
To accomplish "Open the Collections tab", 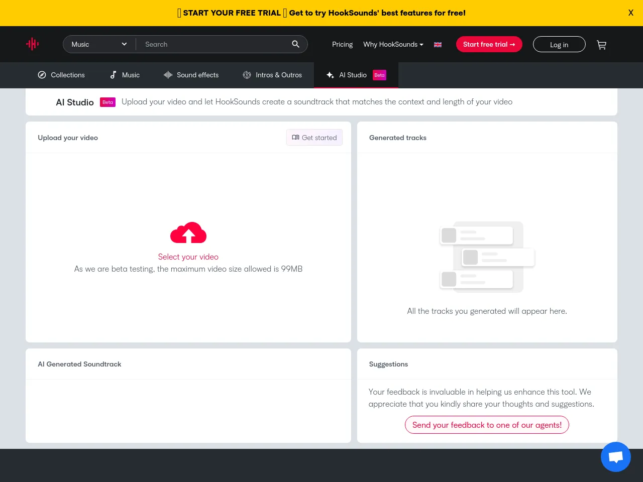I will [61, 75].
